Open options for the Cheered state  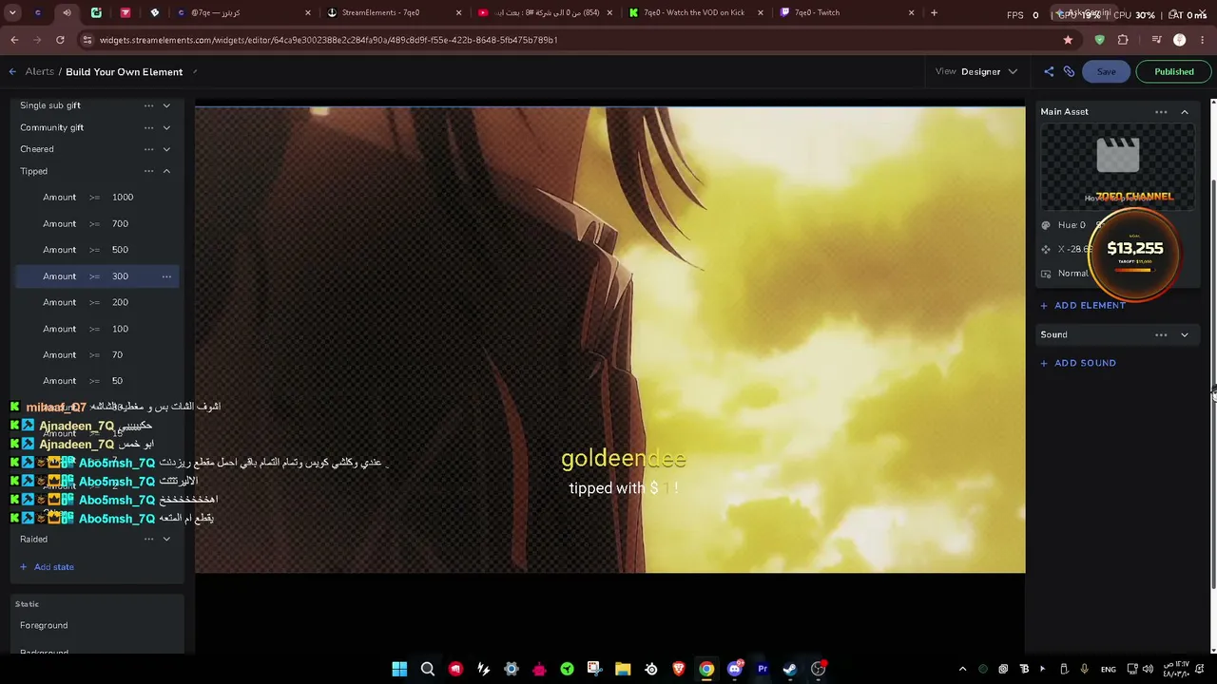(x=148, y=149)
